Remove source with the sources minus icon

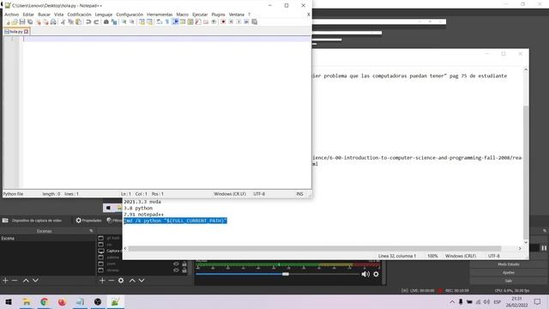tap(112, 281)
